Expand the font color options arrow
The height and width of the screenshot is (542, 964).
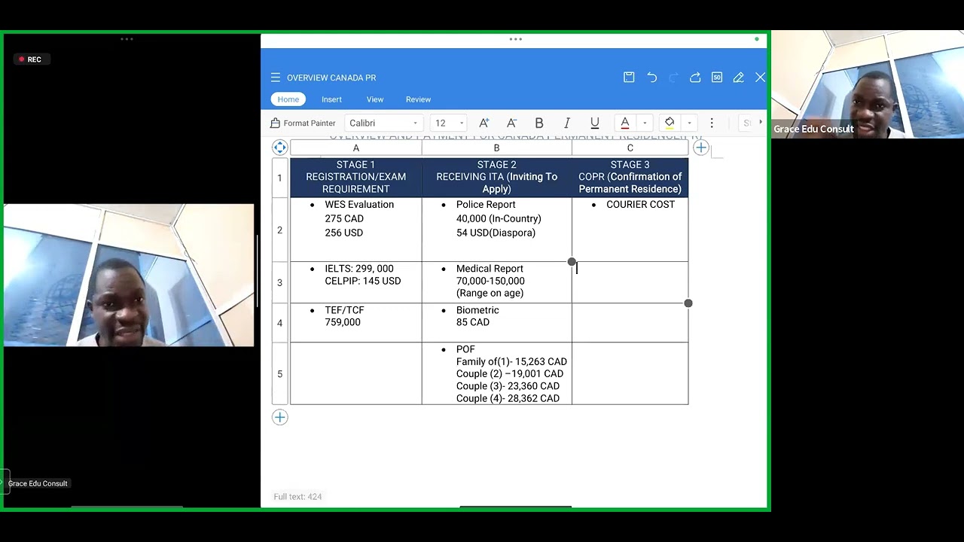pos(645,123)
